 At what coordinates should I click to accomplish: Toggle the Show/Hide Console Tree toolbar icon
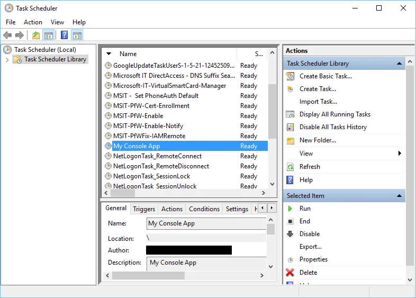[49, 35]
